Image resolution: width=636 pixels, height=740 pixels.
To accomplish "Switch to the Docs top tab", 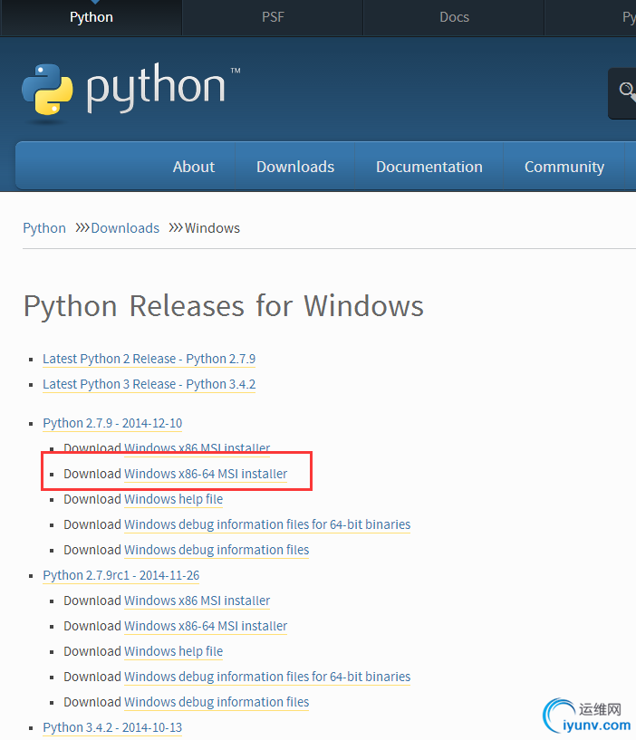I will coord(454,17).
